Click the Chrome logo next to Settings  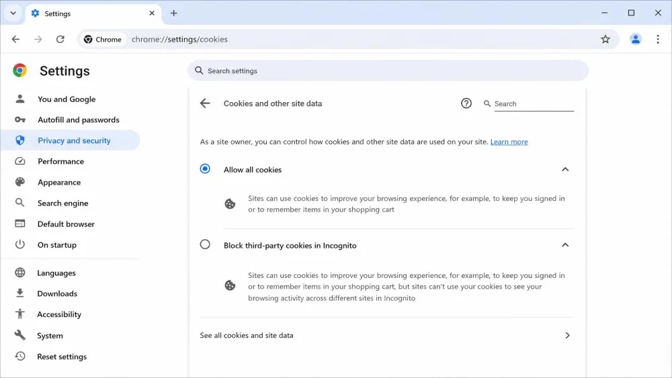coord(19,70)
